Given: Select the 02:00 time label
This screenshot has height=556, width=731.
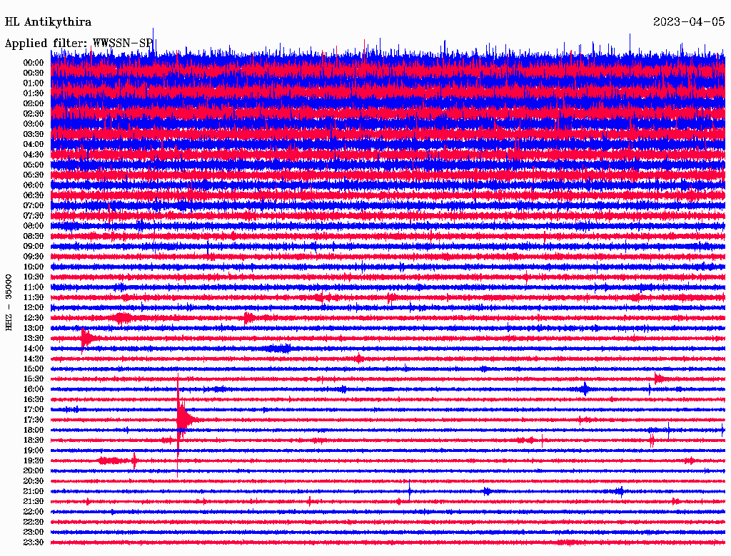Looking at the screenshot, I should [34, 103].
